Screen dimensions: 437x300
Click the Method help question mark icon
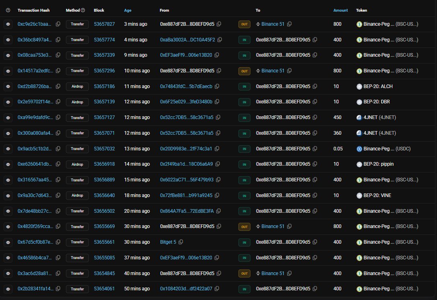pyautogui.click(x=83, y=10)
